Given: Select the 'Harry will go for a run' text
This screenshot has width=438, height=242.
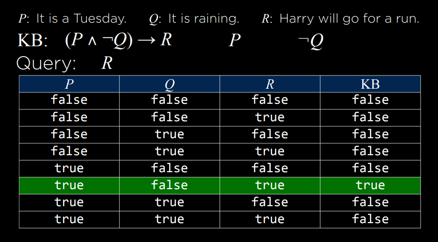Looking at the screenshot, I should pos(349,19).
